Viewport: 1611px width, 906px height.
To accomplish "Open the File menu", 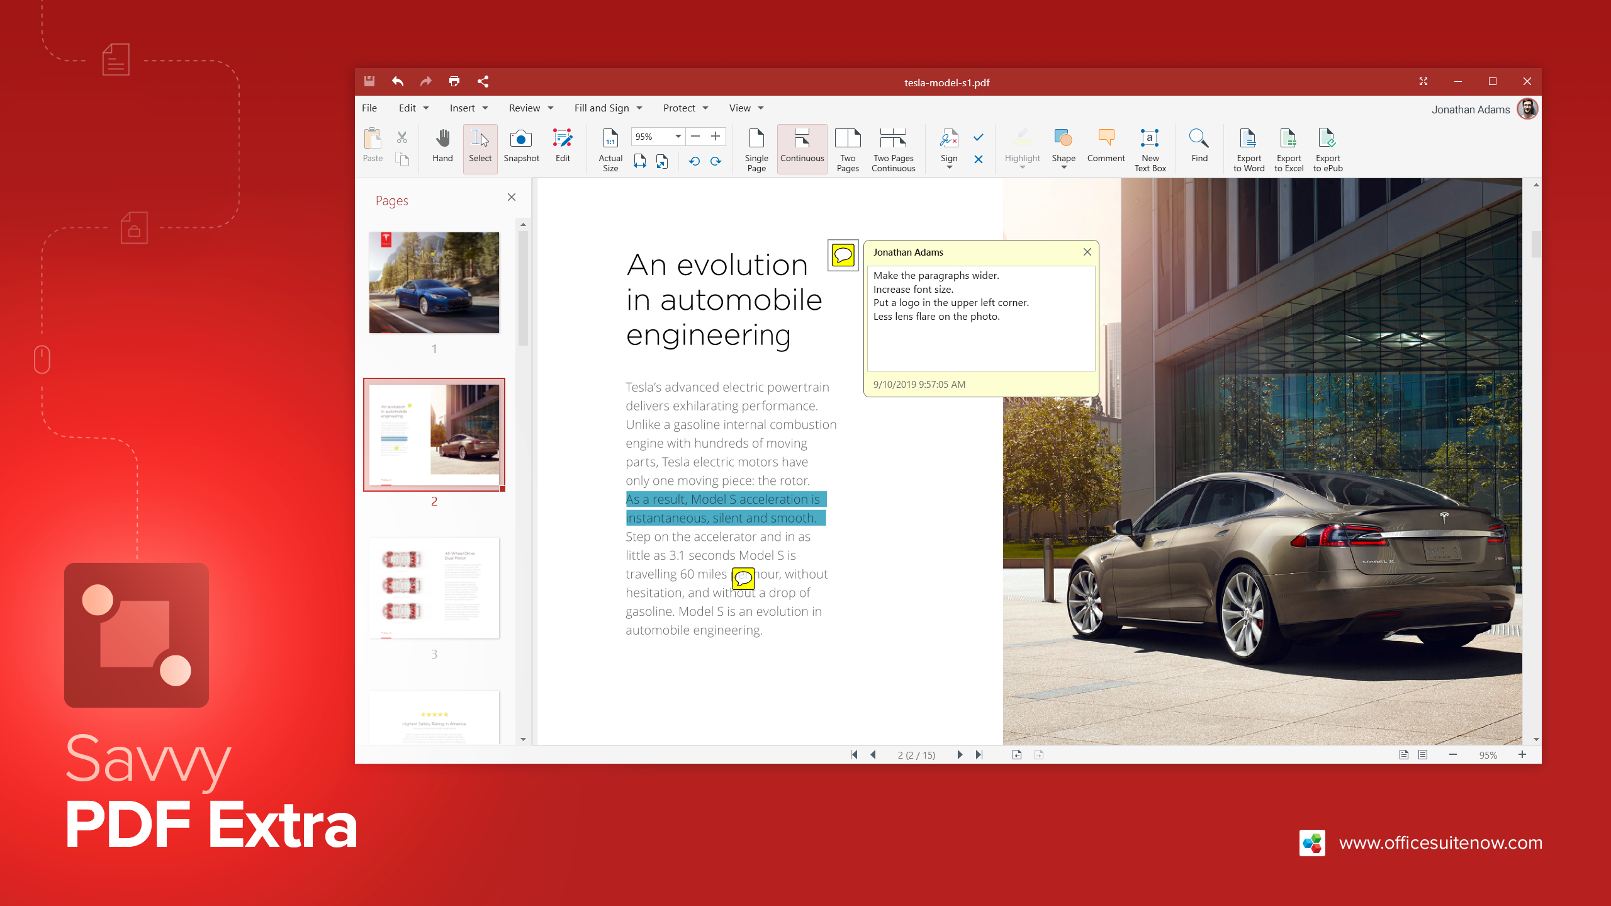I will coord(369,108).
